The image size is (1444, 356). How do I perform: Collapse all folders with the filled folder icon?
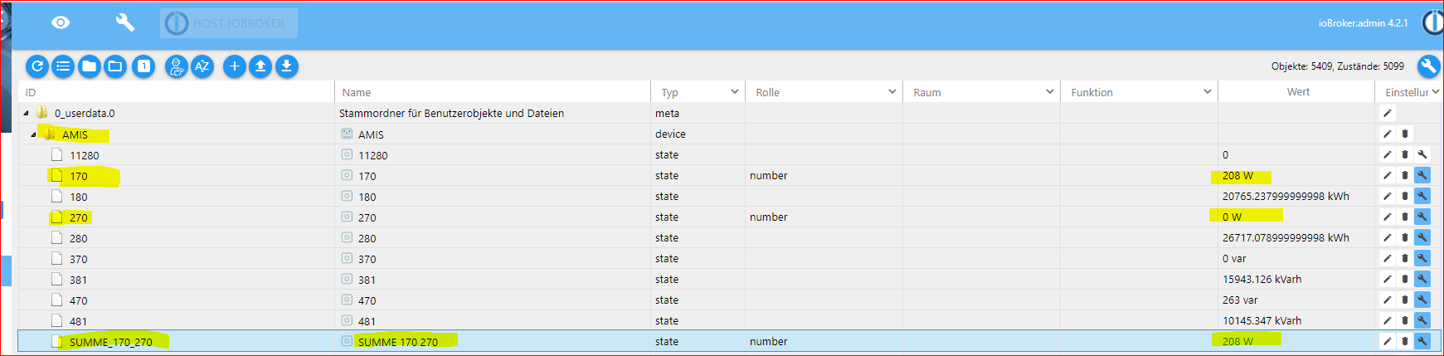(90, 66)
